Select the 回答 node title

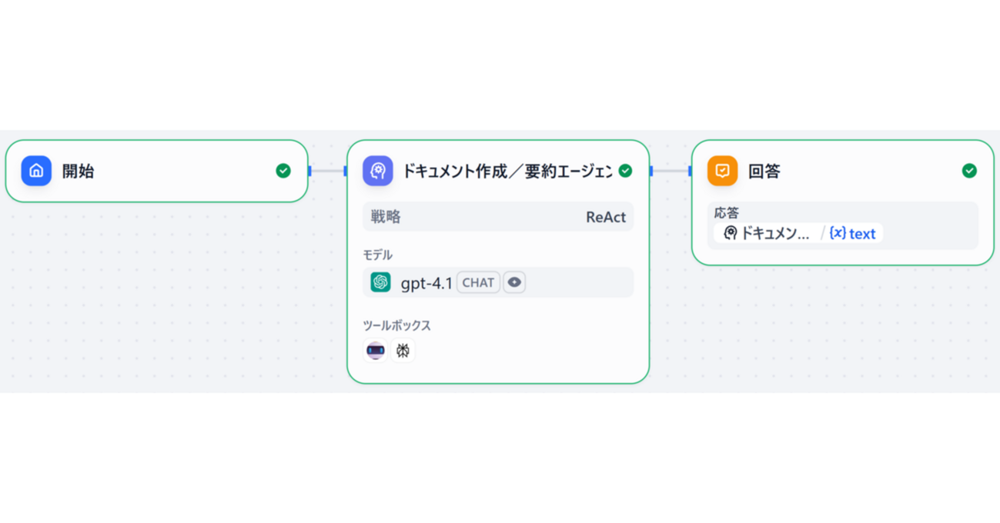click(x=764, y=171)
